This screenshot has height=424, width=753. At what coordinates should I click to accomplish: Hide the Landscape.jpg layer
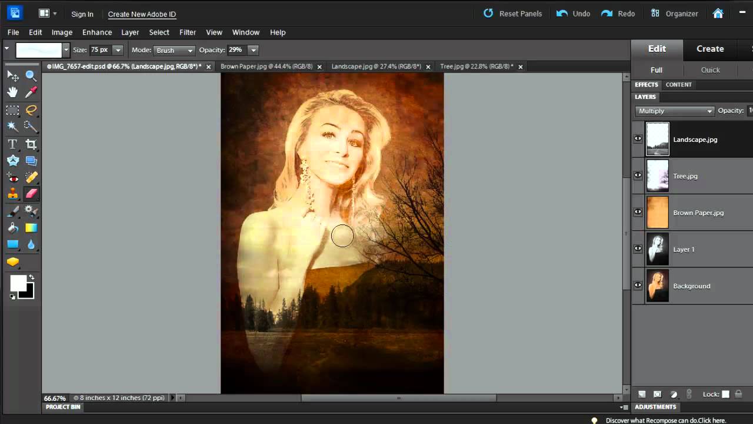[638, 139]
